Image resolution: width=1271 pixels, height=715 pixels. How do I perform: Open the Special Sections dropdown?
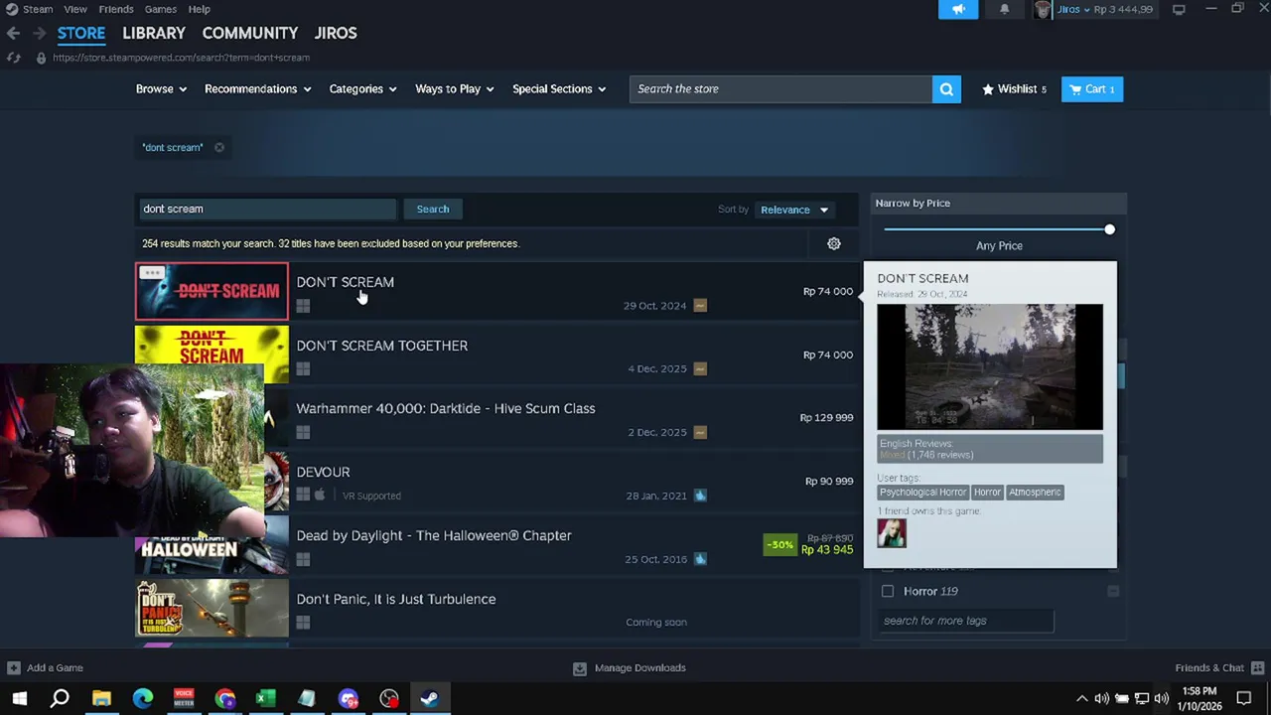pyautogui.click(x=559, y=89)
